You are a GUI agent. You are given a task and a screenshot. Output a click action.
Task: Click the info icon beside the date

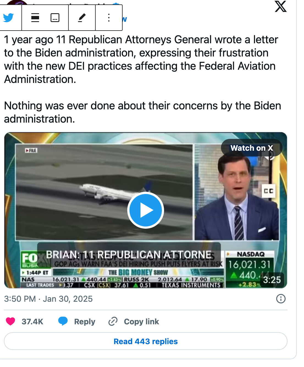click(281, 299)
